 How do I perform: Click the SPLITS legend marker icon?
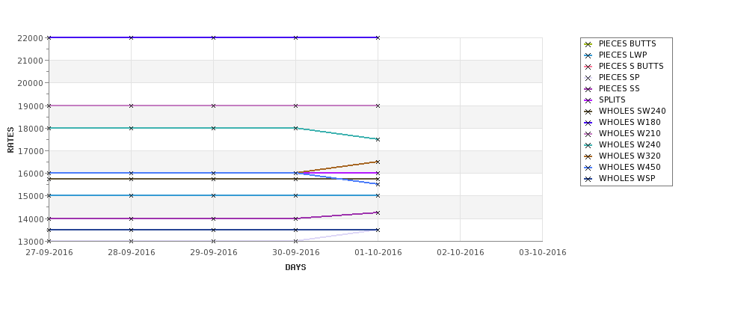click(x=588, y=100)
